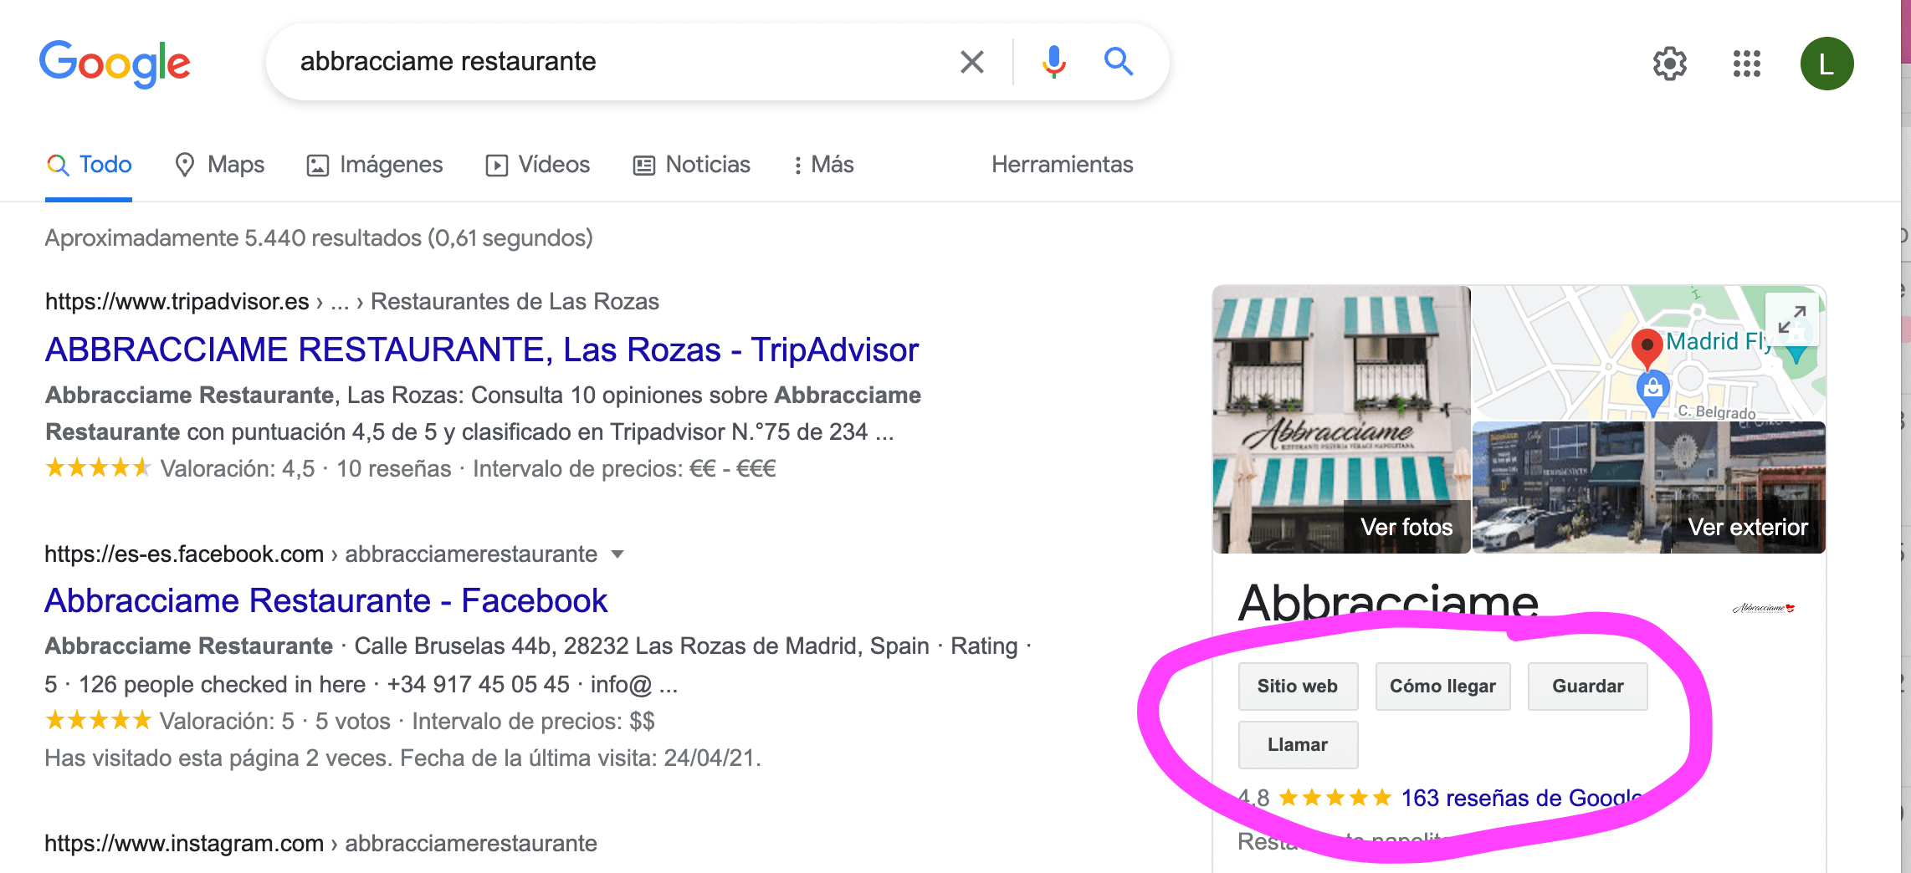1911x873 pixels.
Task: Open the Google apps grid icon
Action: click(1747, 64)
